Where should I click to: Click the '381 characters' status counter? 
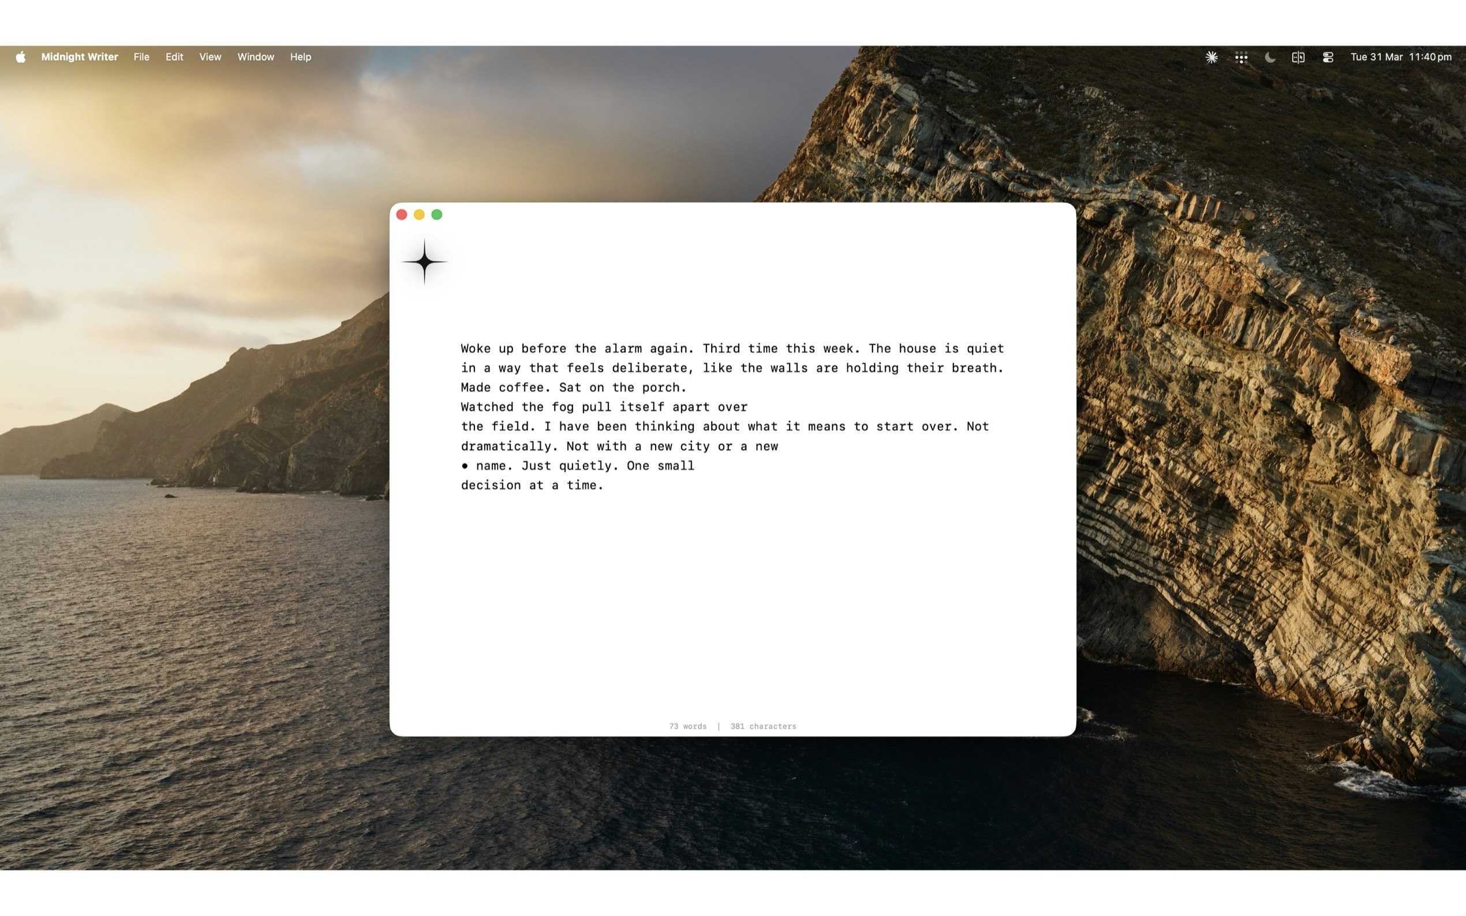(763, 726)
